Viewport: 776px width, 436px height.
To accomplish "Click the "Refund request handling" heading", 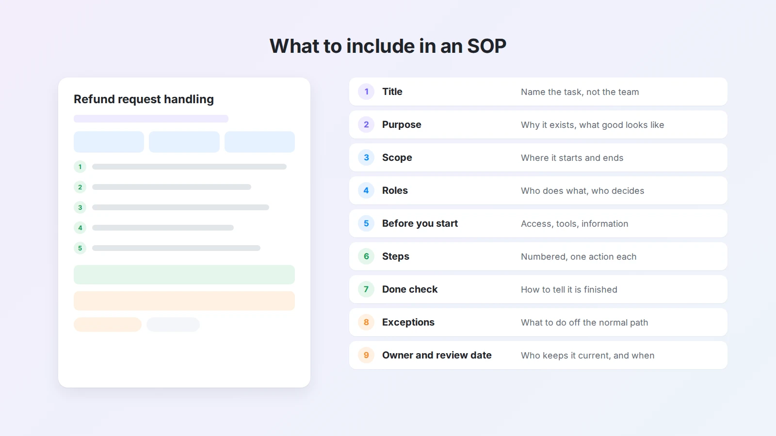I will [144, 99].
